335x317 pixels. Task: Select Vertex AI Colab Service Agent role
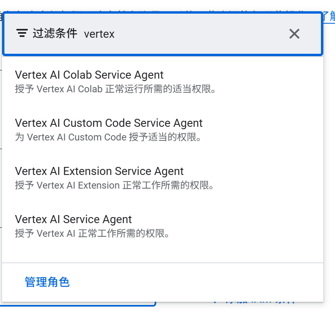89,75
